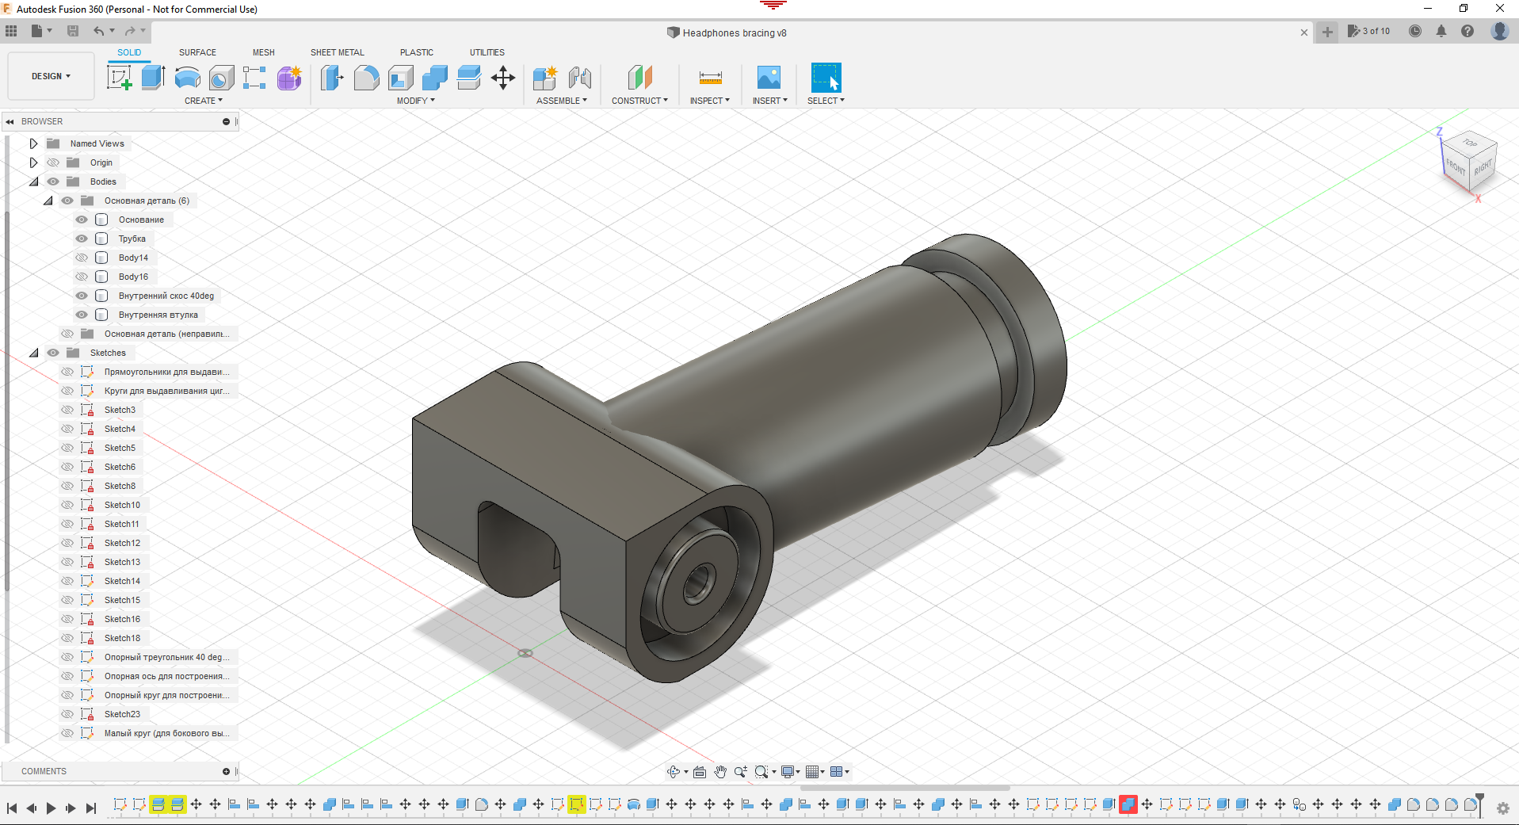Screen dimensions: 1519x825
Task: Open a new design tab
Action: [x=1327, y=32]
